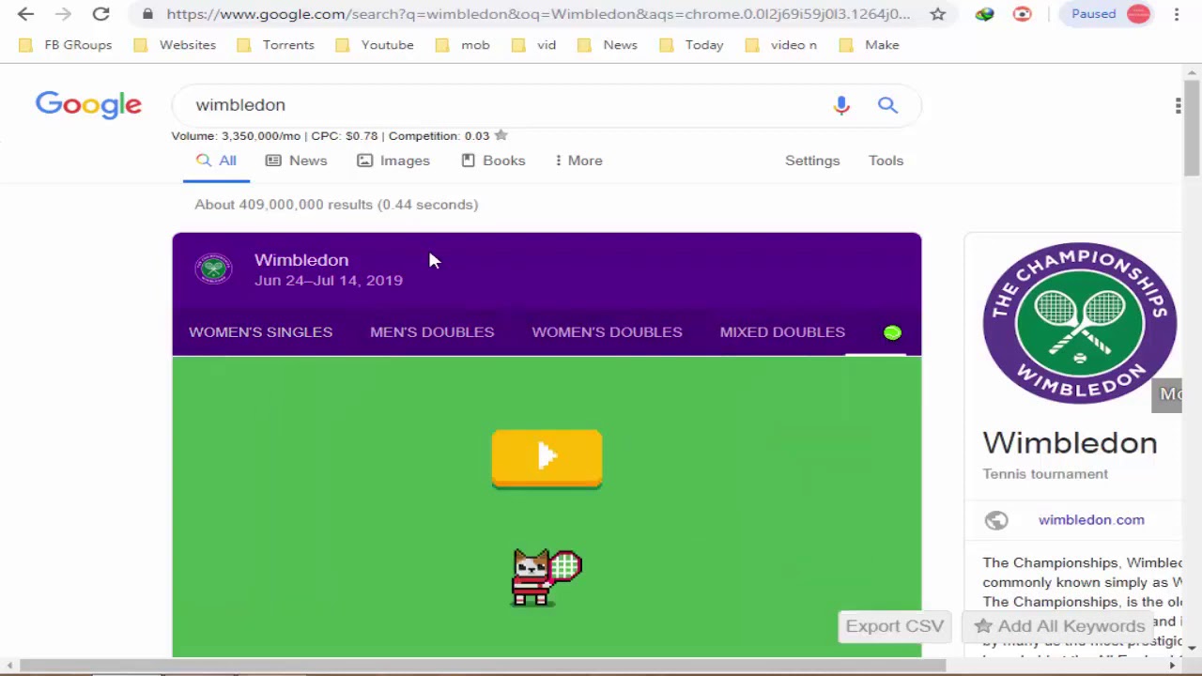The image size is (1202, 676).
Task: Bookmark page with the star icon
Action: click(x=937, y=14)
